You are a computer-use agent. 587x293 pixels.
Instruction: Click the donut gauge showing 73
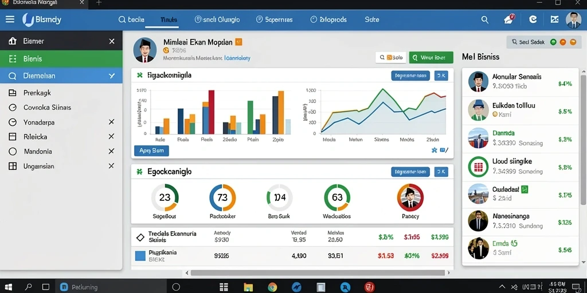click(222, 197)
